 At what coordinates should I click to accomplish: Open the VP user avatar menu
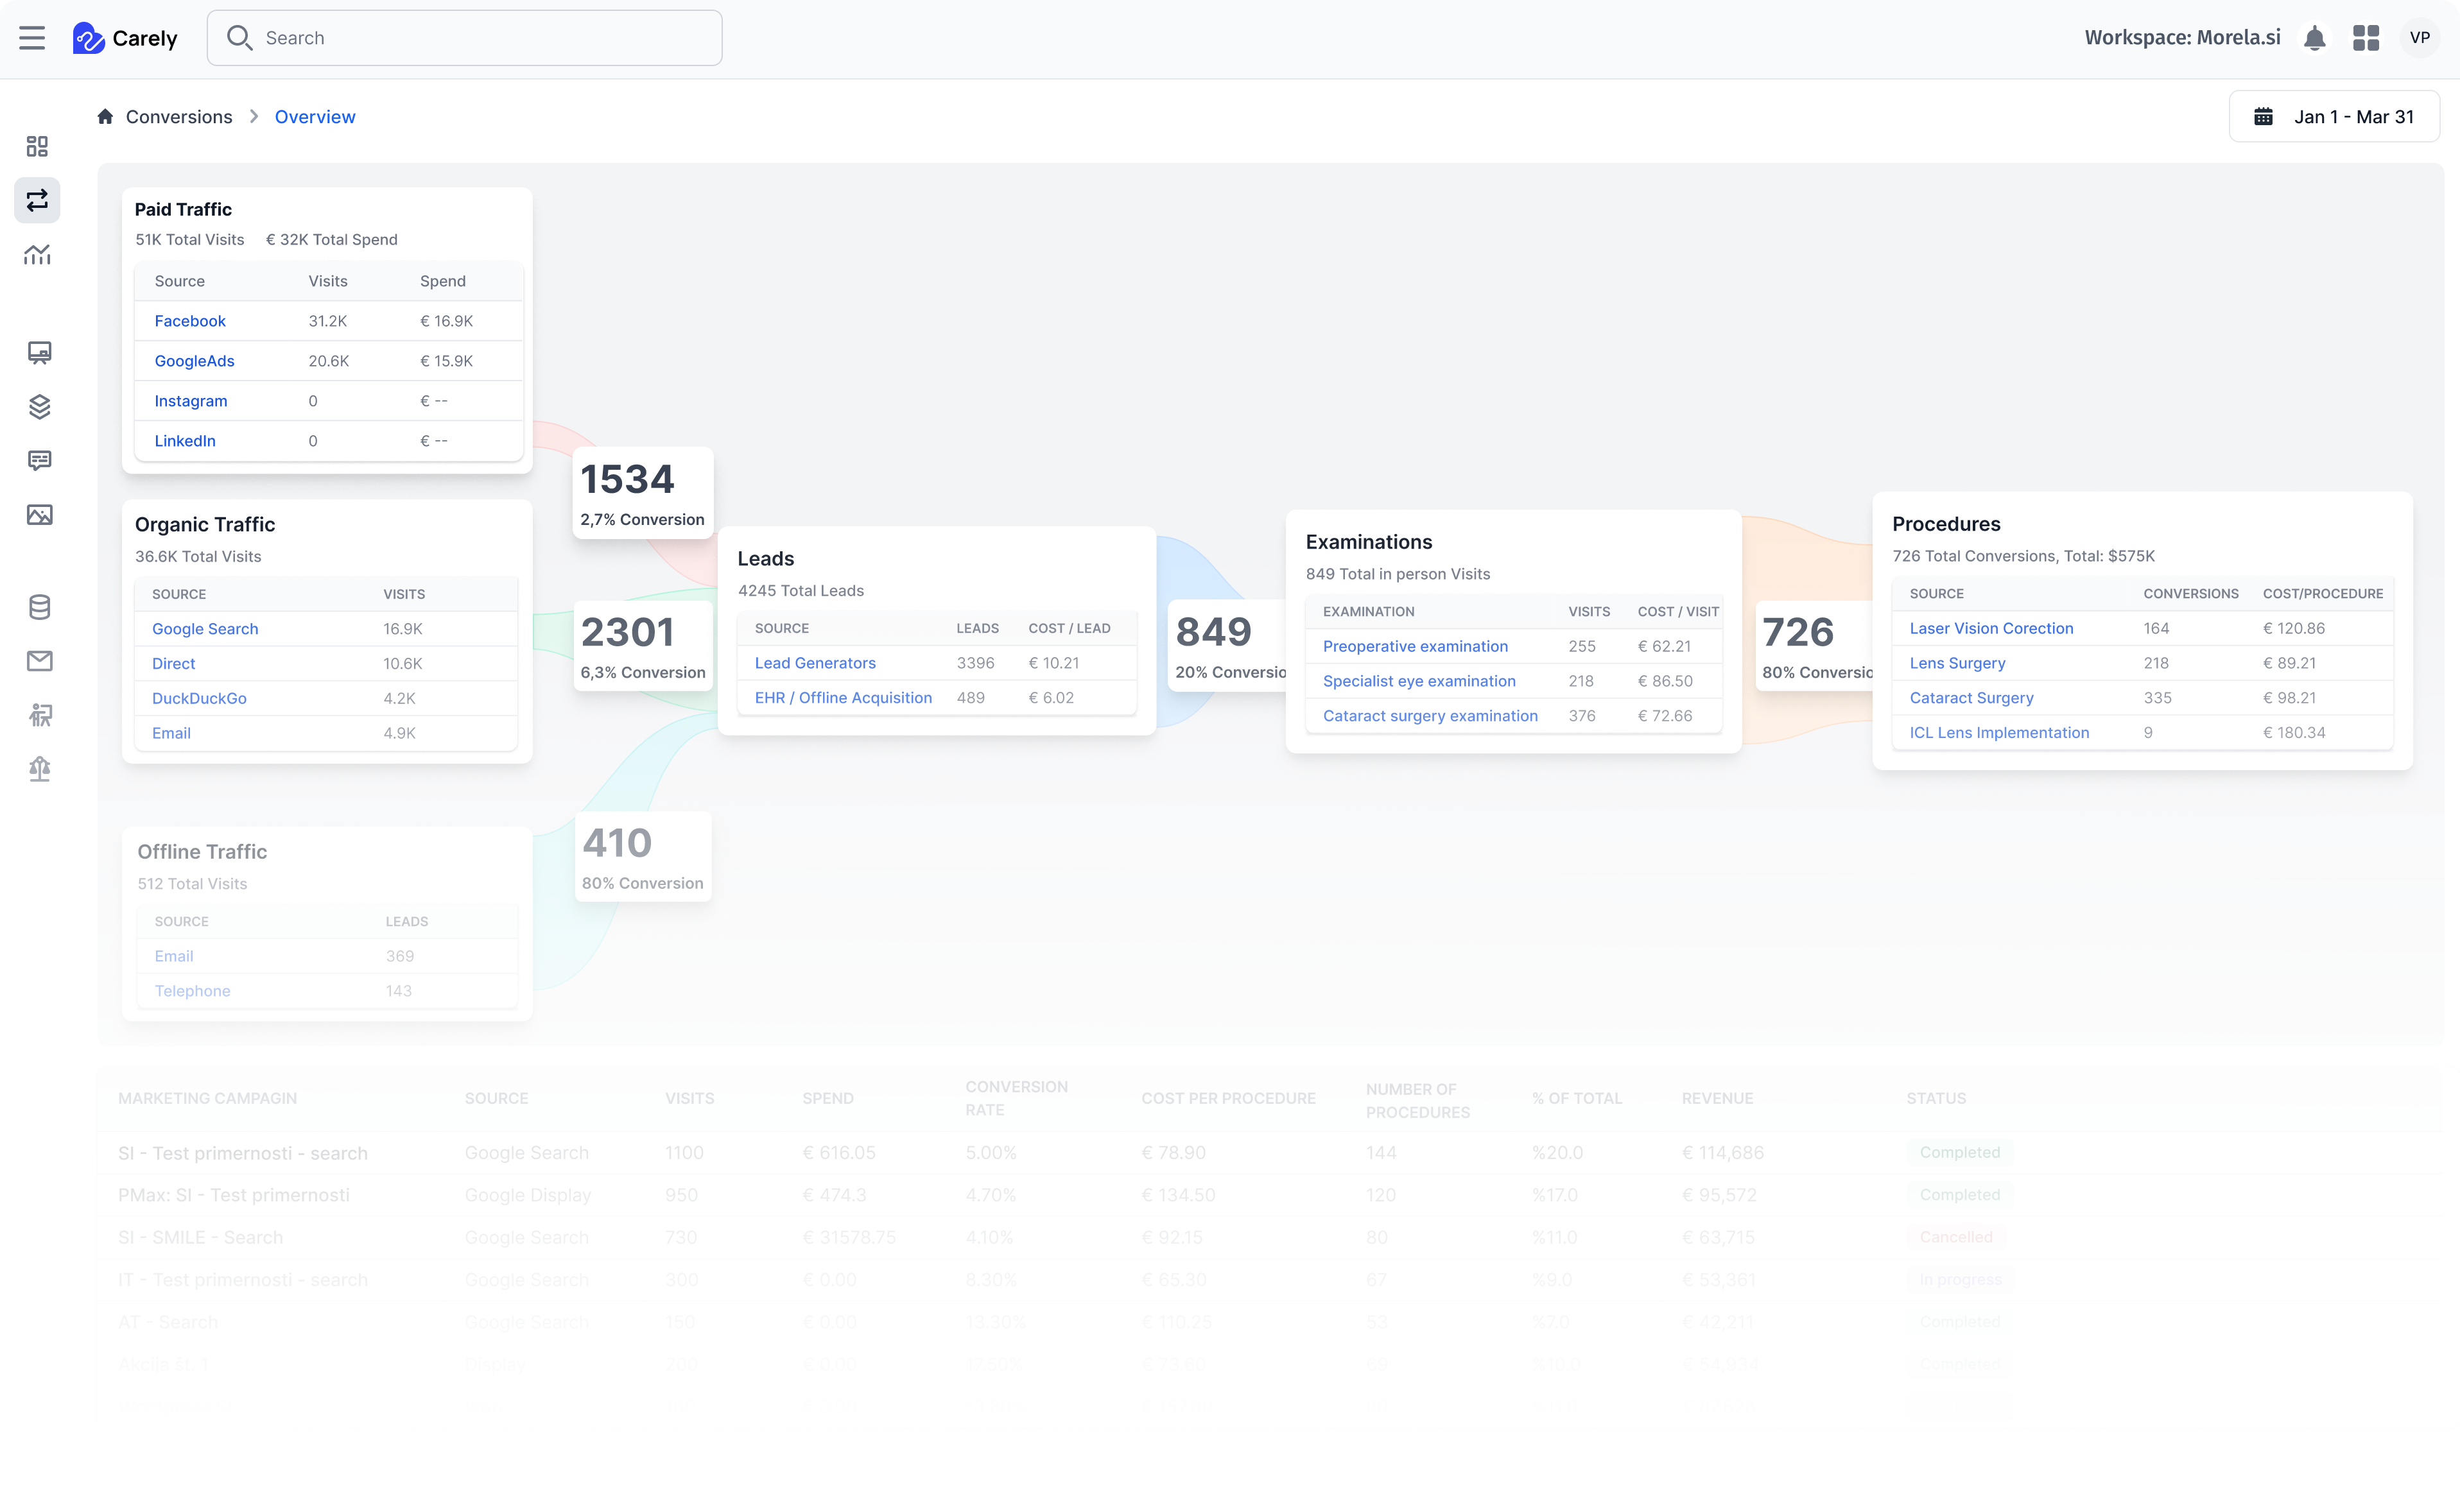[x=2420, y=38]
